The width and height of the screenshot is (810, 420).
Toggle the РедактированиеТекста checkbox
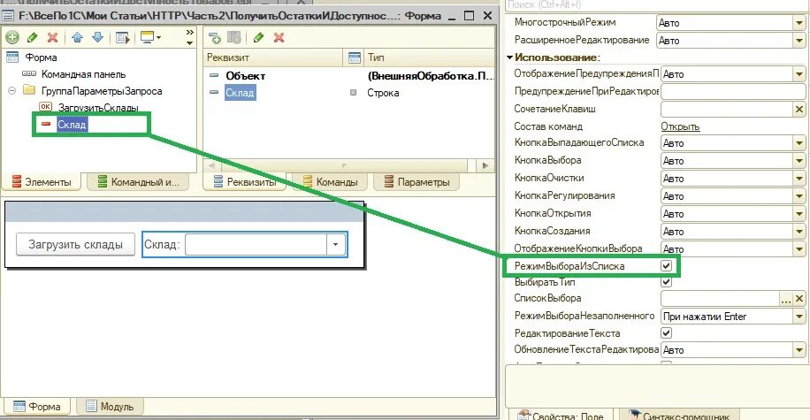tap(667, 332)
